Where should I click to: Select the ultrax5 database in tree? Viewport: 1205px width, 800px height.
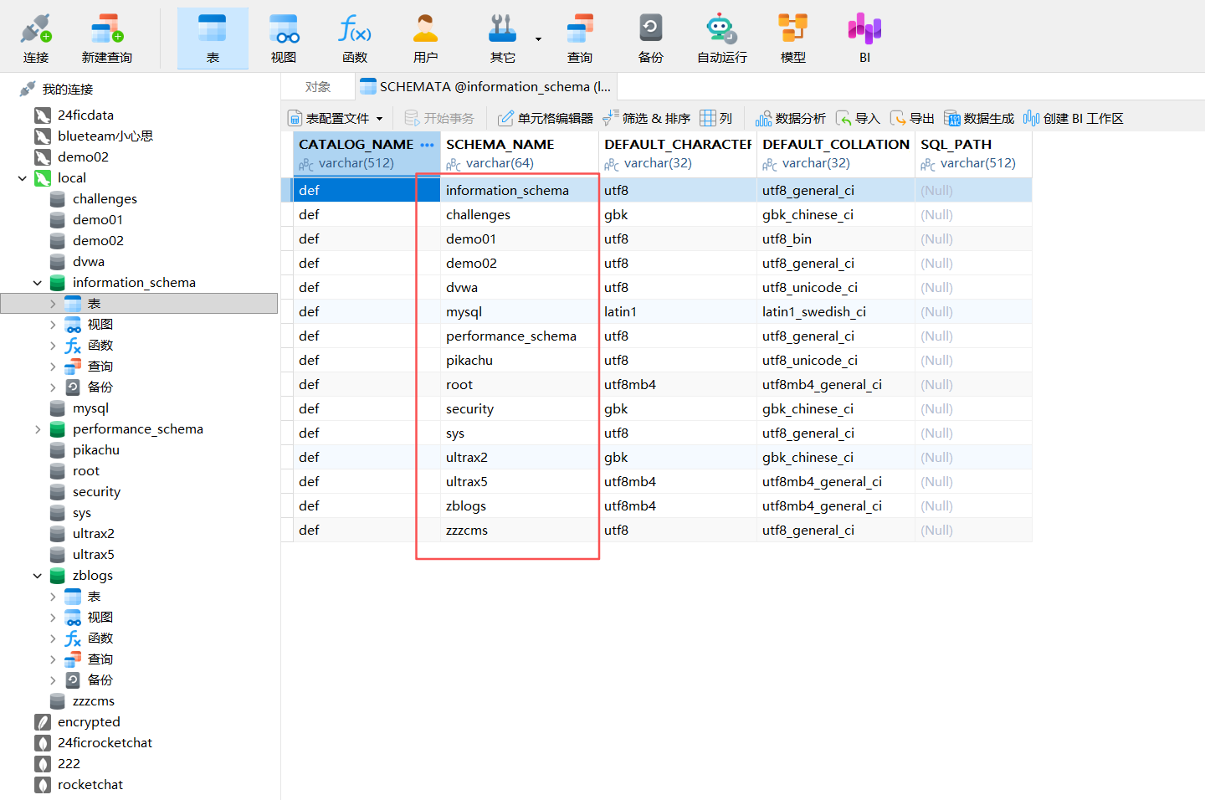93,555
